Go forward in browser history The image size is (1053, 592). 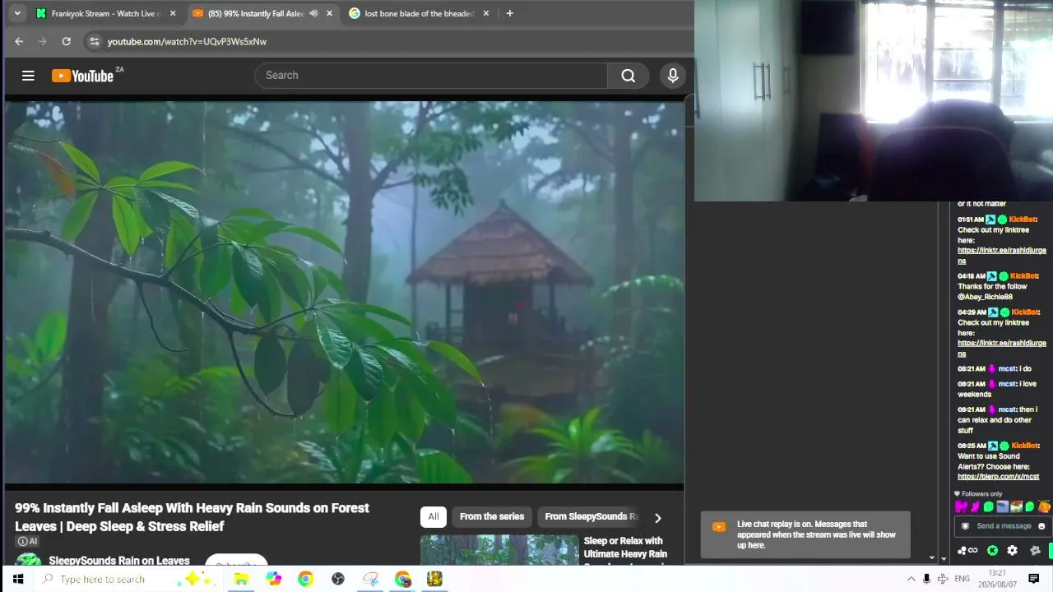click(x=42, y=41)
